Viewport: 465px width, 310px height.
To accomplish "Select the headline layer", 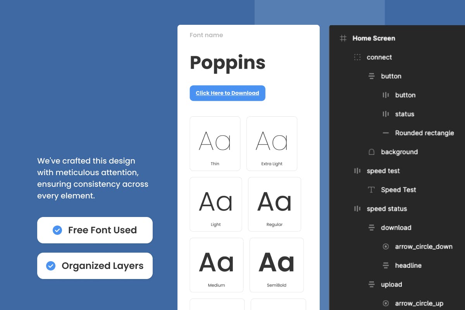I will (408, 265).
